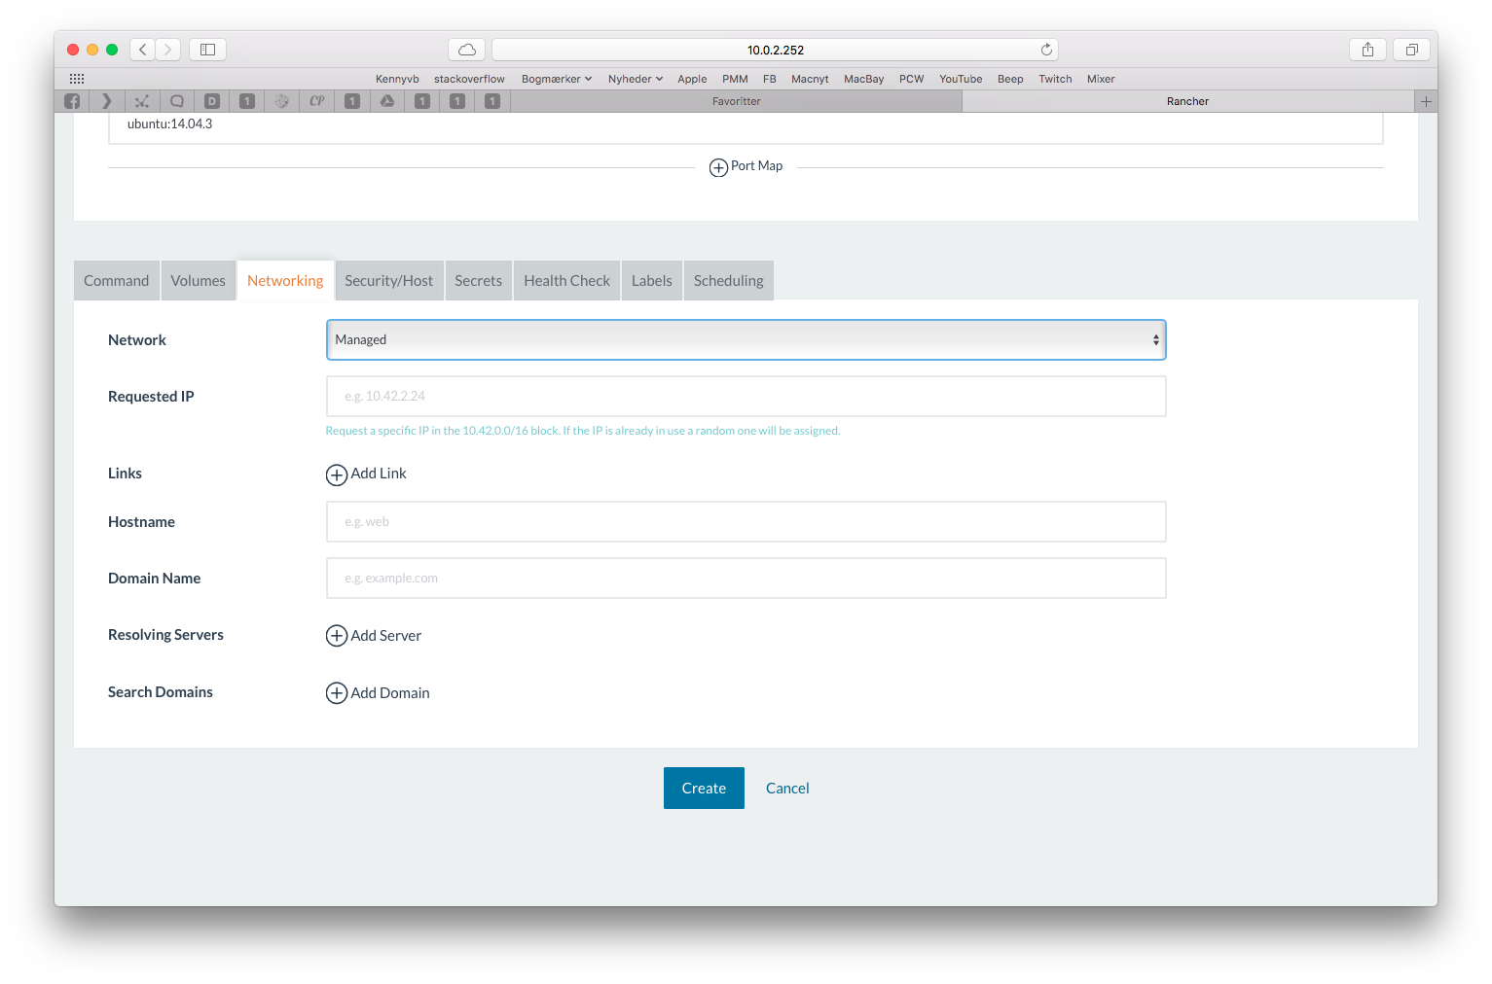Viewport: 1492px width, 984px height.
Task: Switch to the Health Check tab
Action: pyautogui.click(x=567, y=281)
